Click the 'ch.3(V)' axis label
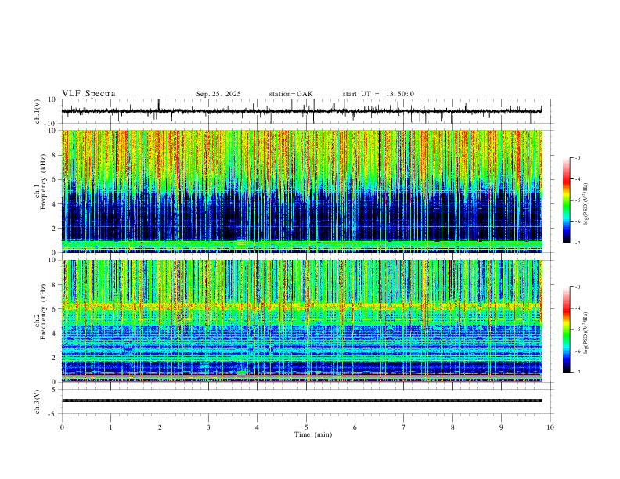The image size is (620, 479). (x=38, y=402)
